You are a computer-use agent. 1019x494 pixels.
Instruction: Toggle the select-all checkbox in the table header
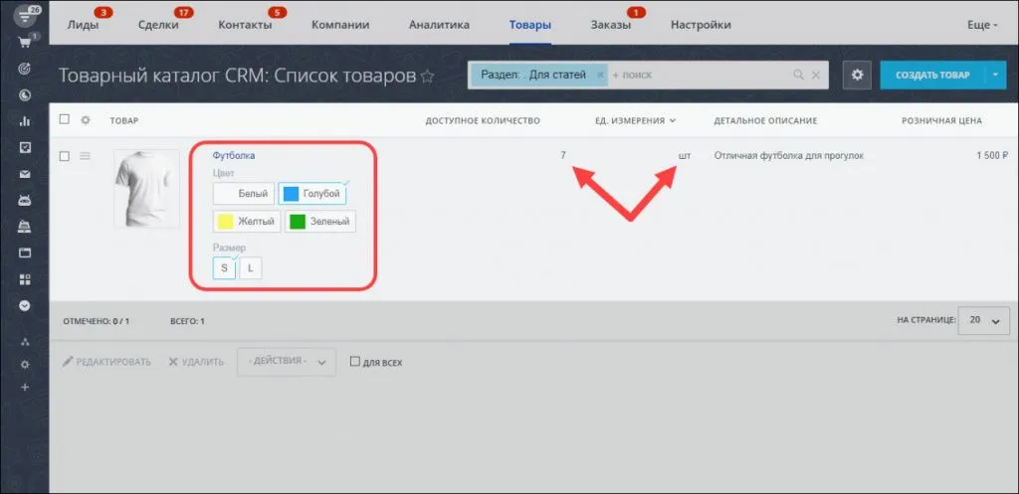point(65,120)
